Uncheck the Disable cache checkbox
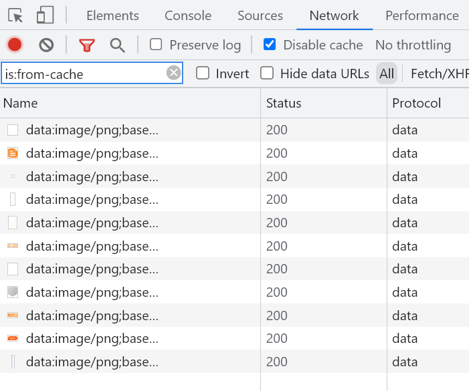 270,45
